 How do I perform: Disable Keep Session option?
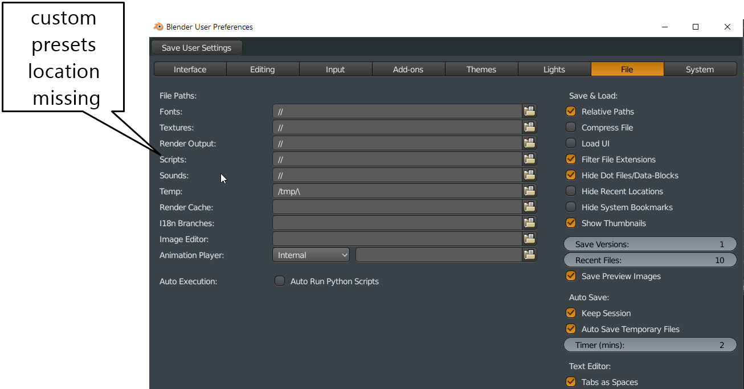point(571,313)
